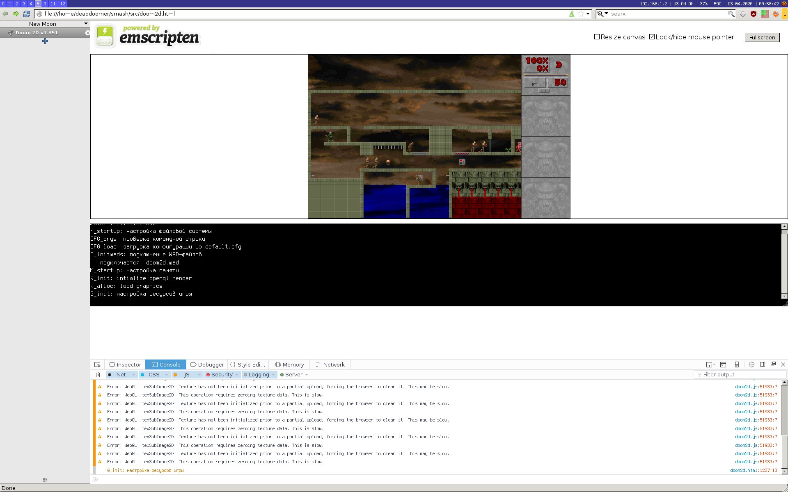Switch to workspace 12 in top bar
This screenshot has height=492, width=788.
62,4
